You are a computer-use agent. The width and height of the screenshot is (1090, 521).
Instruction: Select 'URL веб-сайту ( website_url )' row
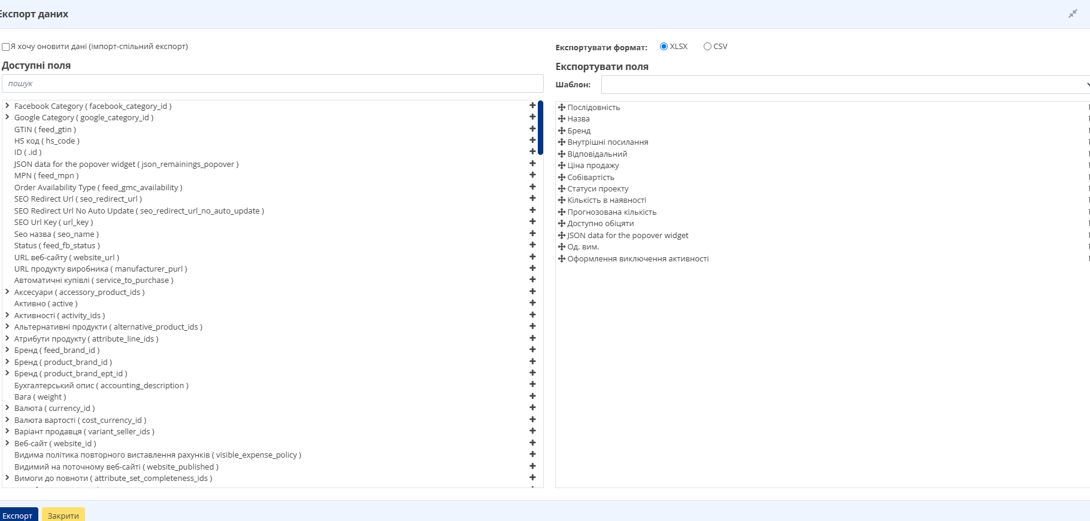coord(66,257)
